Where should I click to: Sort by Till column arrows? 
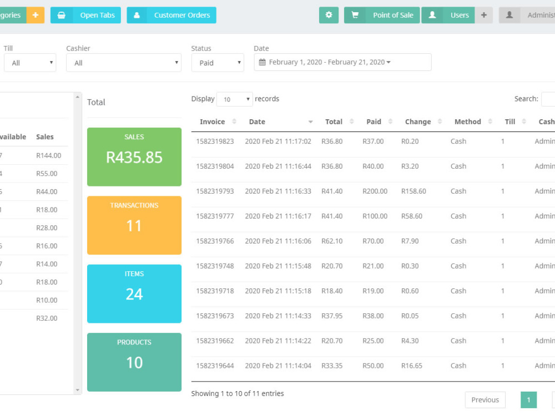coord(524,121)
